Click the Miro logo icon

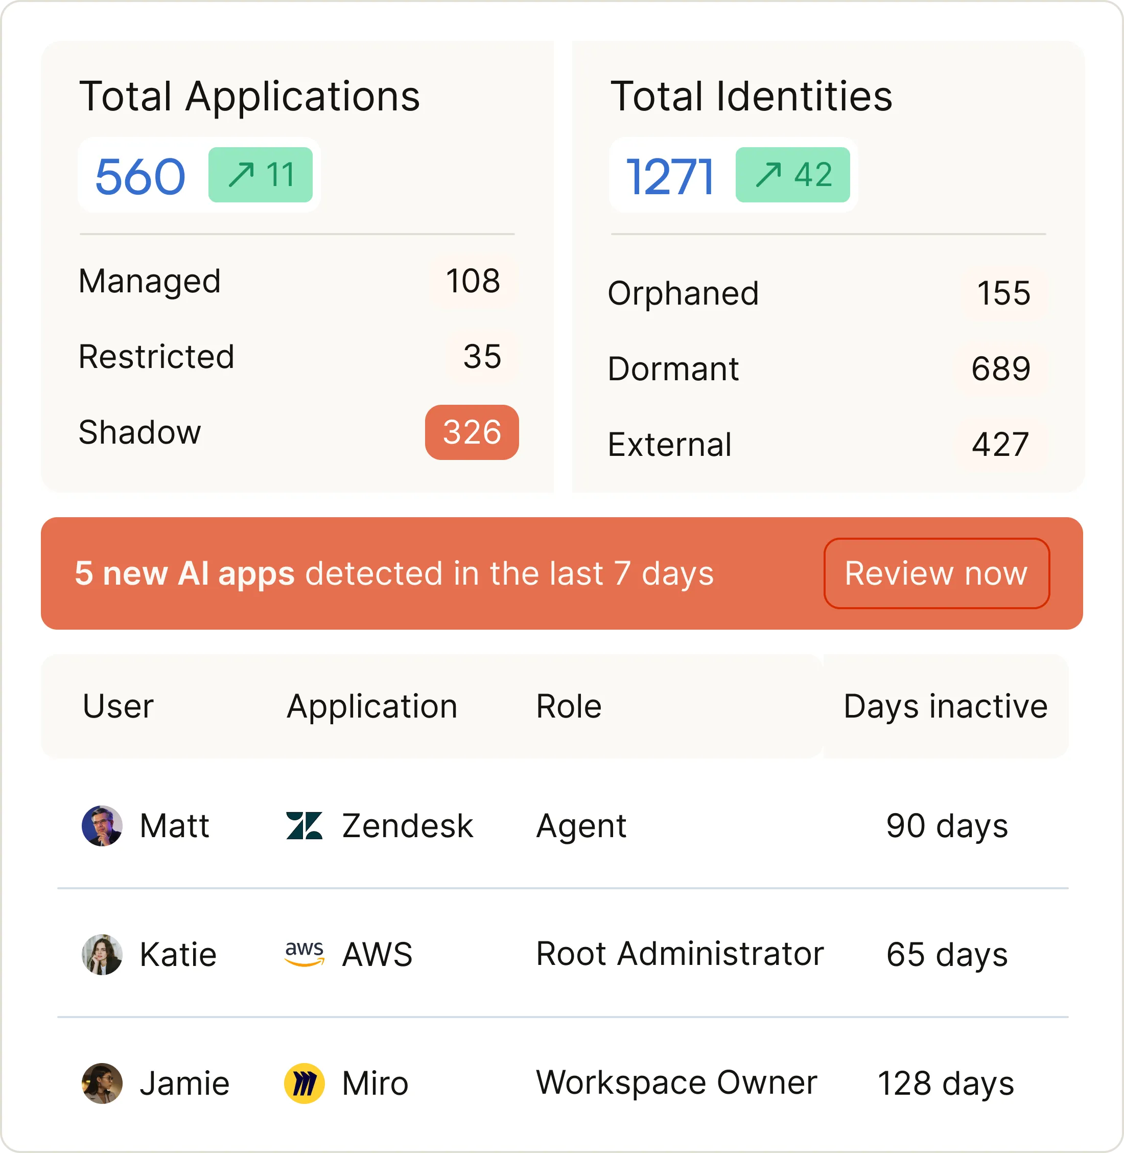tap(304, 1083)
